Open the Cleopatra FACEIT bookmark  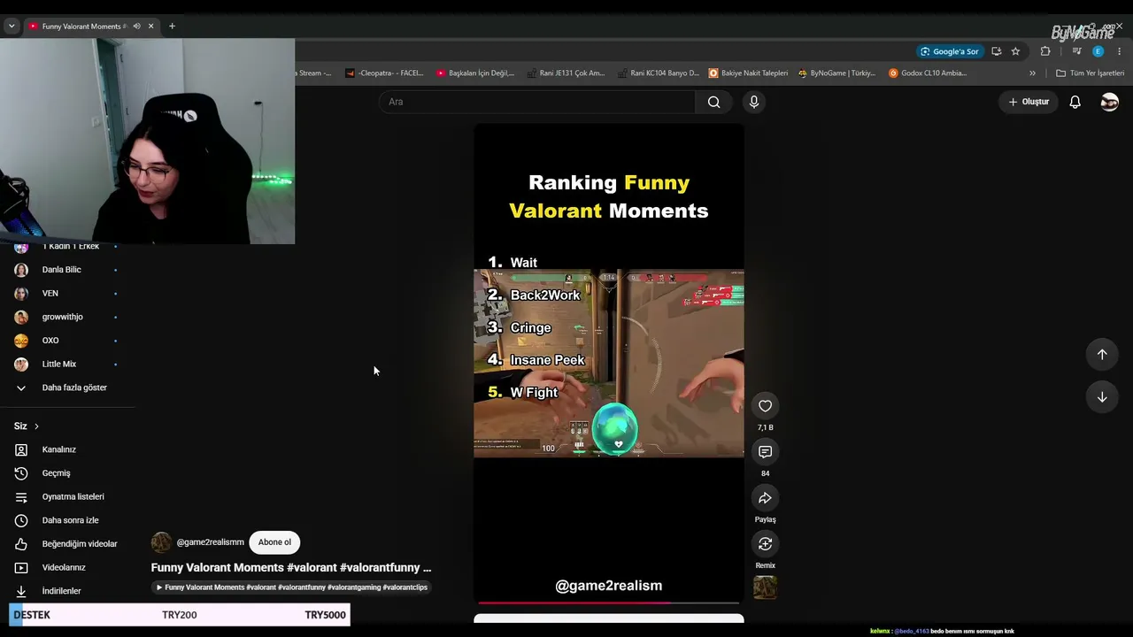[x=384, y=73]
